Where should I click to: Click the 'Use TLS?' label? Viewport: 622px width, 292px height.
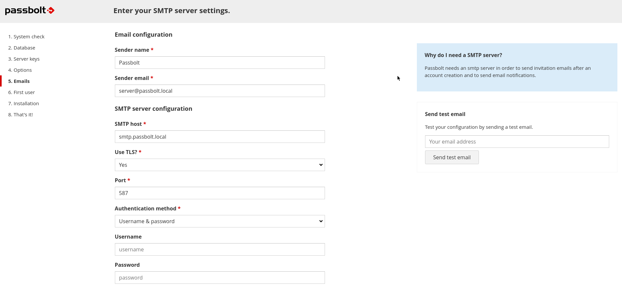coord(126,152)
